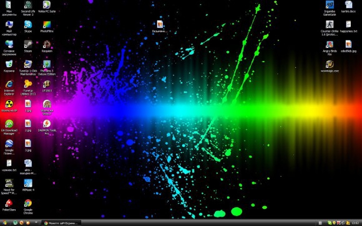Click the Chrome window button in taskbar
362x226 pixels.
pyautogui.click(x=61, y=223)
